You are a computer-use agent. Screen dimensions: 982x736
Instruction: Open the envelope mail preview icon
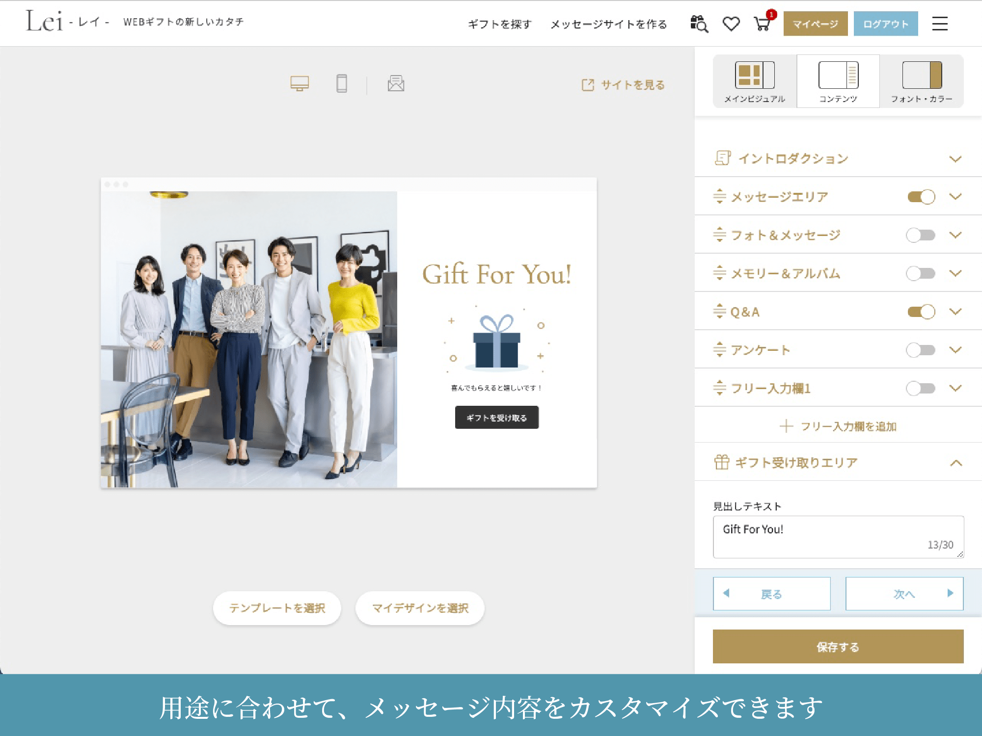[x=396, y=83]
